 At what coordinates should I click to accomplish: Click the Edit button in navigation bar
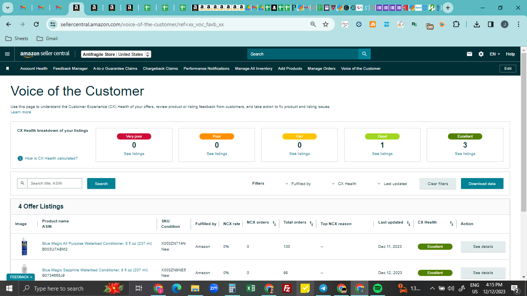508,69
